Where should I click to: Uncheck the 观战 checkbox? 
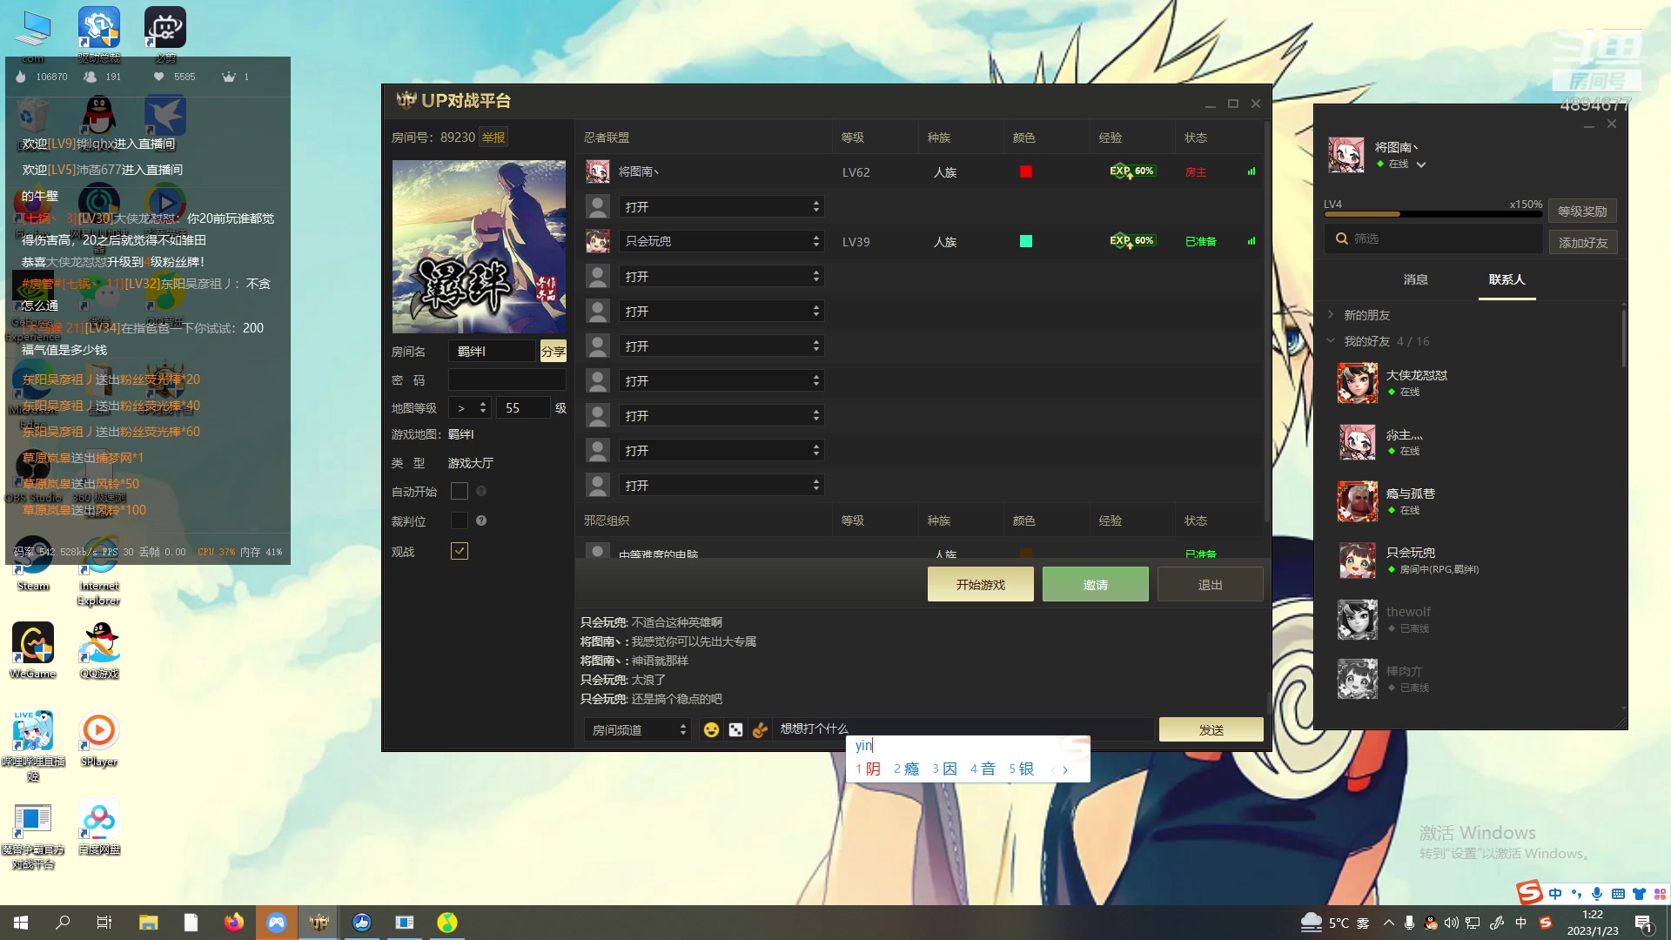460,551
